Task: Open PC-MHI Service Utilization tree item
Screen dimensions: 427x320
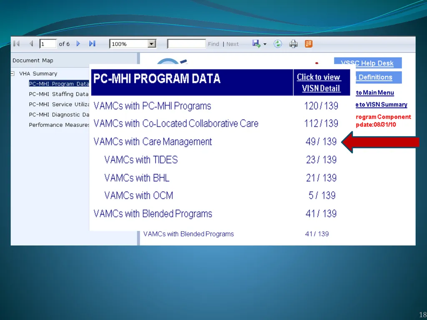Action: click(x=59, y=105)
